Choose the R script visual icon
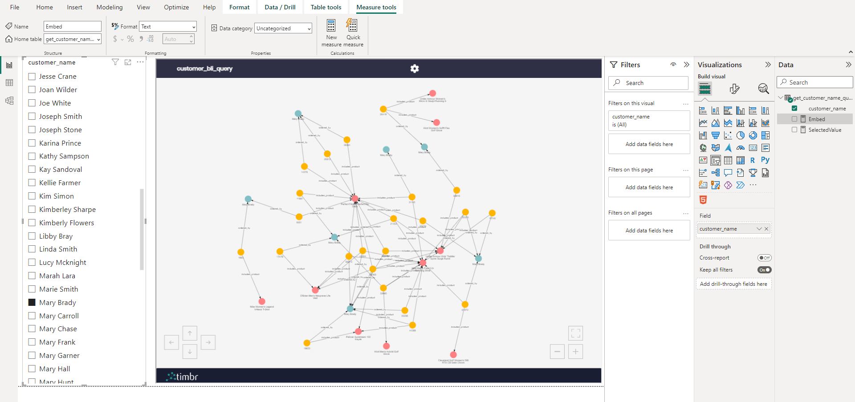855x402 pixels. (x=753, y=160)
